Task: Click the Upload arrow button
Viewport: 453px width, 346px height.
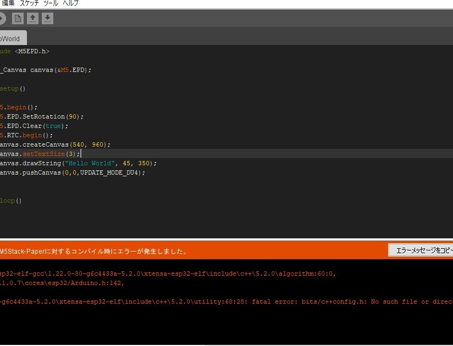Action: 2,19
